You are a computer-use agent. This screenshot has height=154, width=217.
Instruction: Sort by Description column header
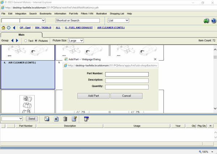coord(70,126)
